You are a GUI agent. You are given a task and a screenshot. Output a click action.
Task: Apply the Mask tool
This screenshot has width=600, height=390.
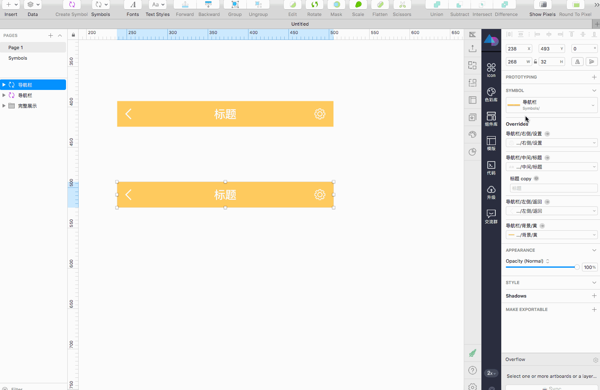336,5
